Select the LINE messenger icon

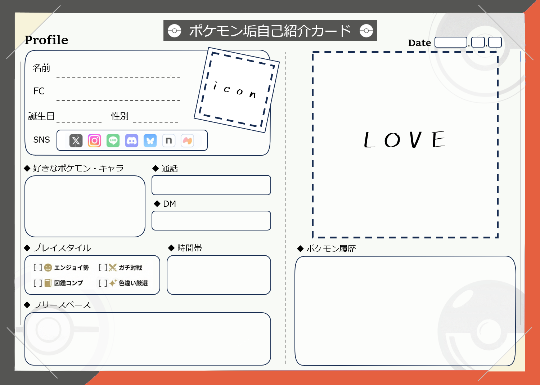click(x=113, y=140)
